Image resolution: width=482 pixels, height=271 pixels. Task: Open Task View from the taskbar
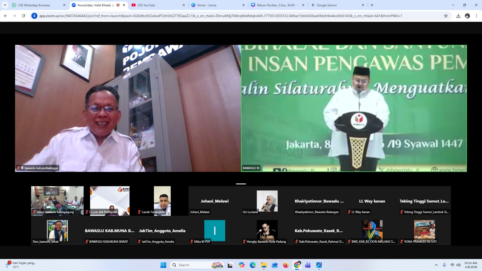230,265
